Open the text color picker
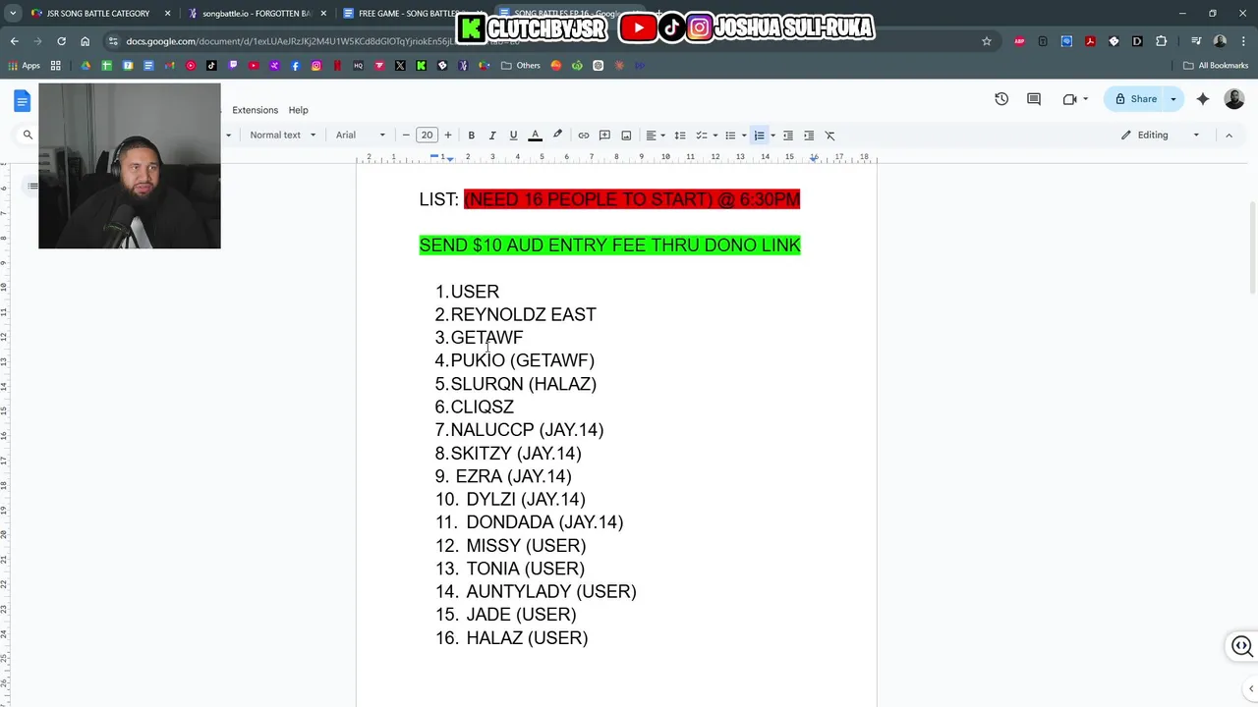Screen dimensions: 1258x707 [535, 136]
